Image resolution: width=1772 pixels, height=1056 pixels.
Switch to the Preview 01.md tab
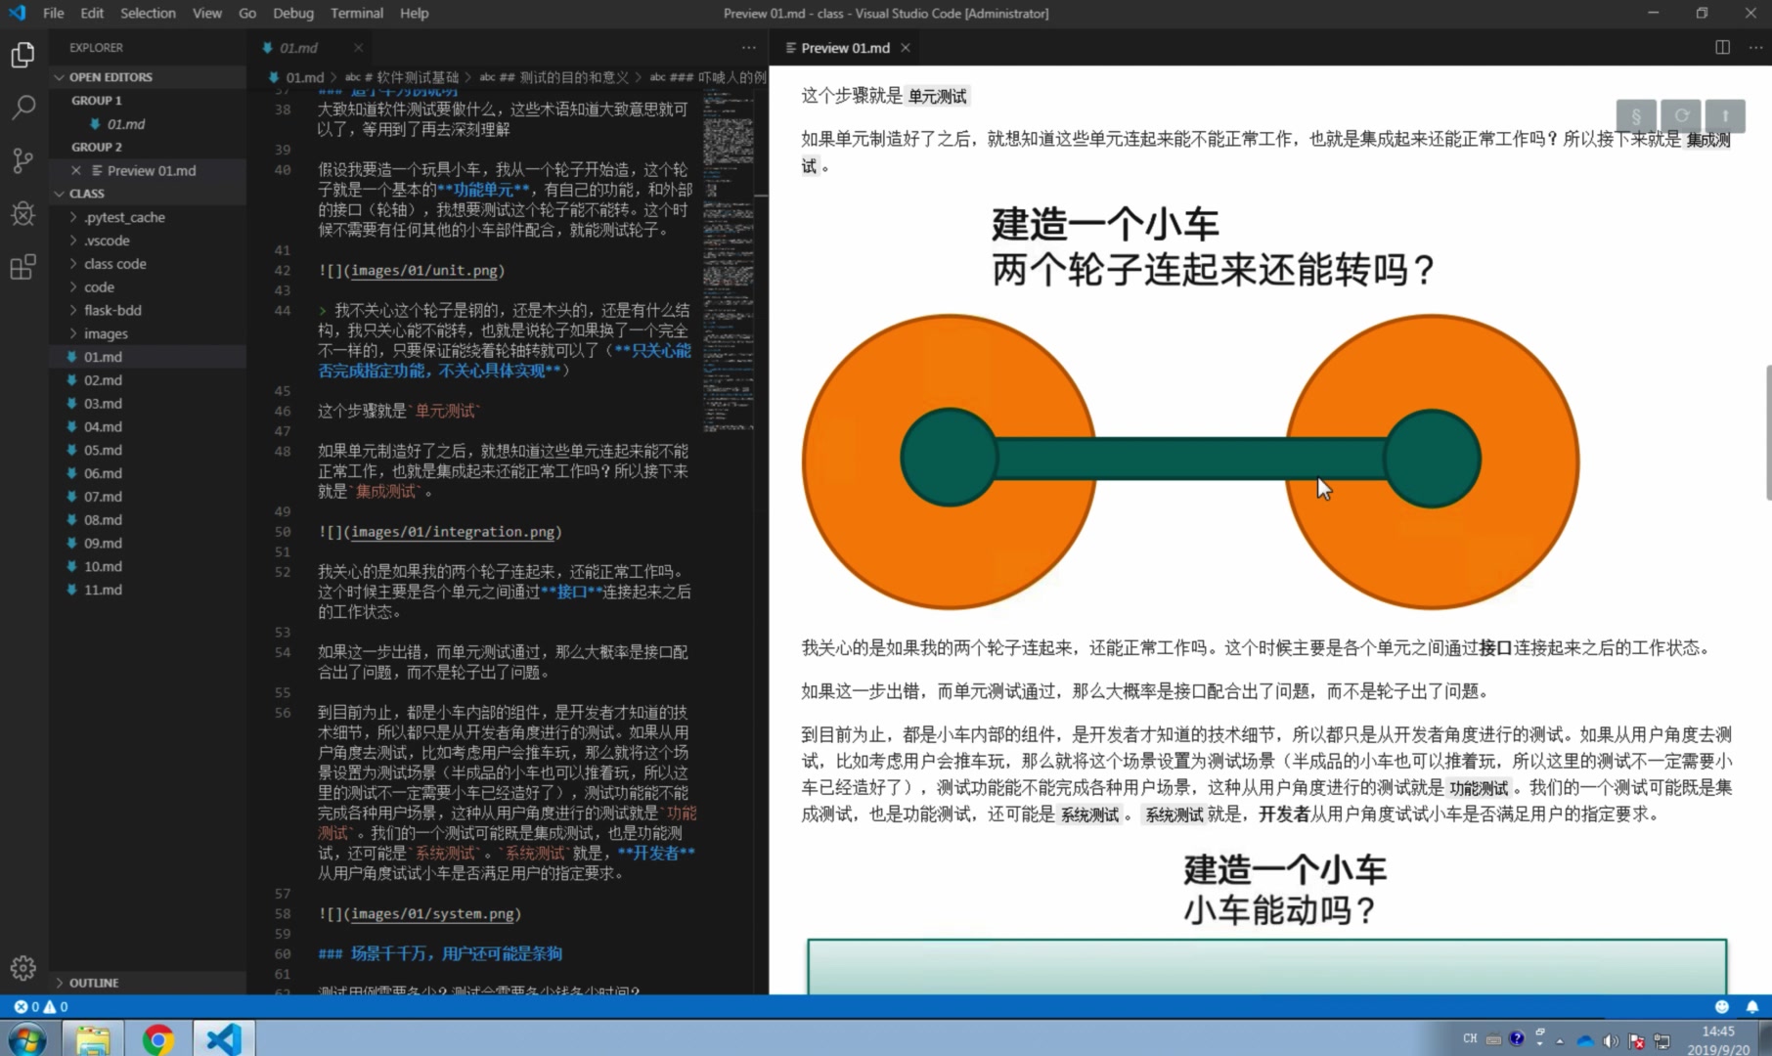[x=845, y=48]
